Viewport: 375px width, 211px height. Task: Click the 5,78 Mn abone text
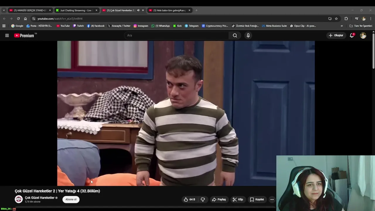[x=33, y=202]
